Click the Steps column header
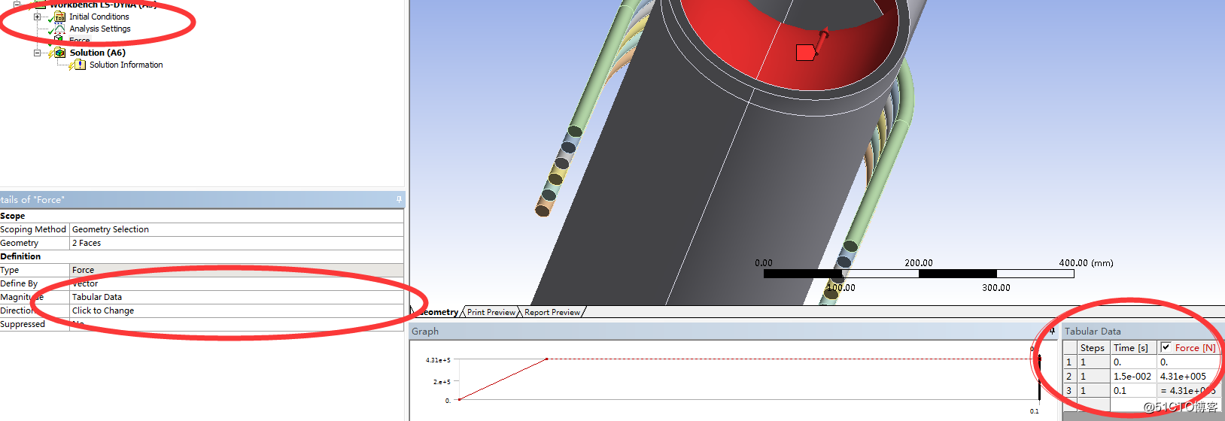1225x421 pixels. 1092,347
